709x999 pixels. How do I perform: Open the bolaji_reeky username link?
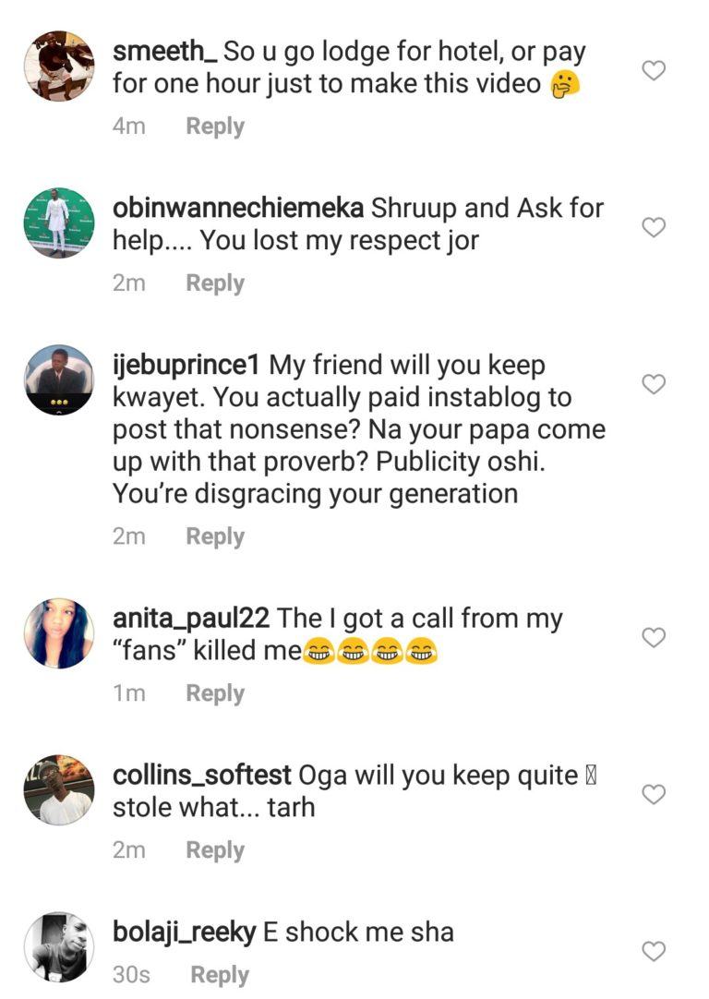[x=184, y=933]
